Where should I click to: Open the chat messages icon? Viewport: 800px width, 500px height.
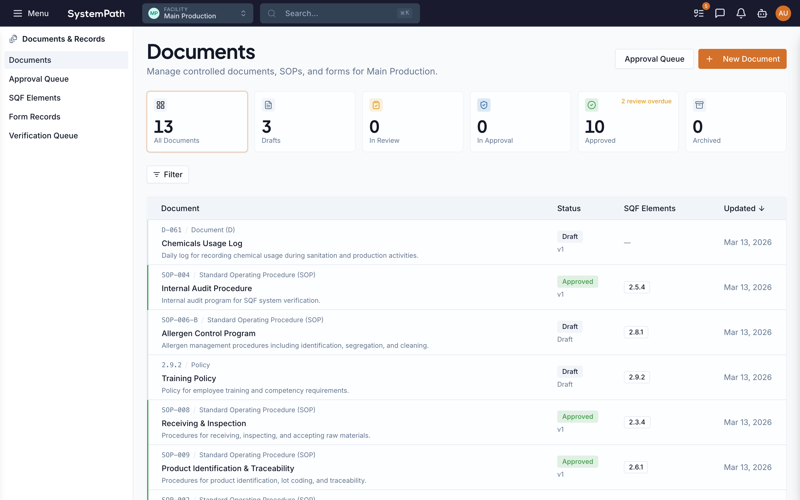(720, 13)
